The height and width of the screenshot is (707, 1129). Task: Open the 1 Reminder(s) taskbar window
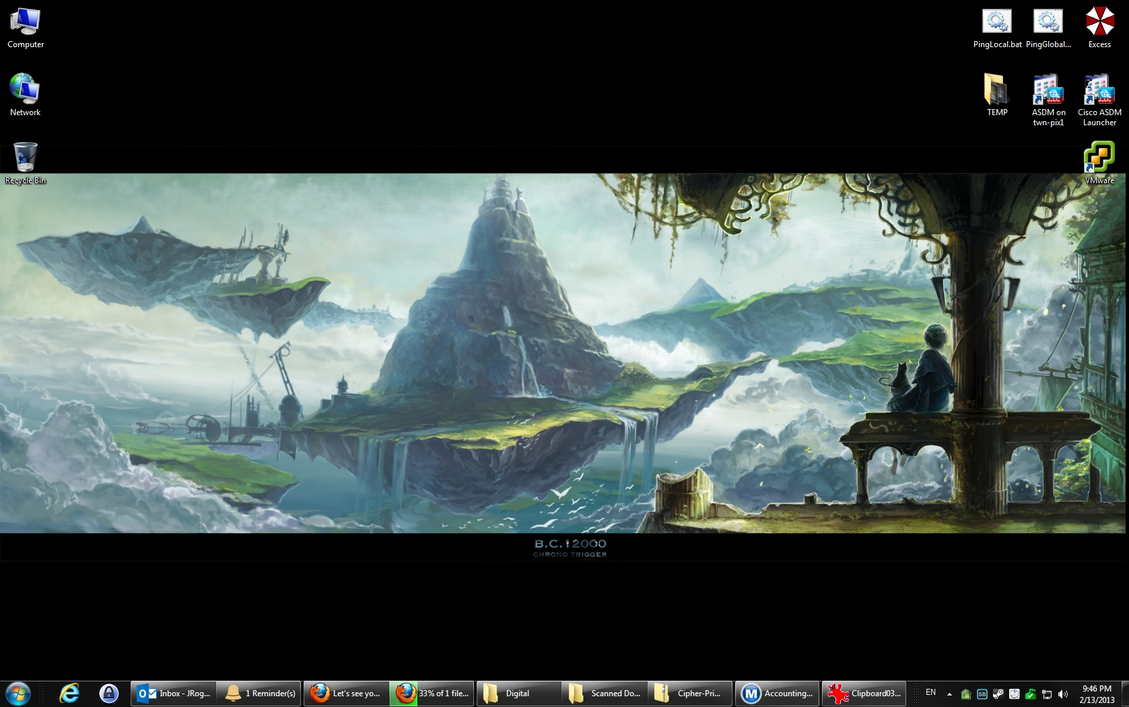[x=259, y=694]
